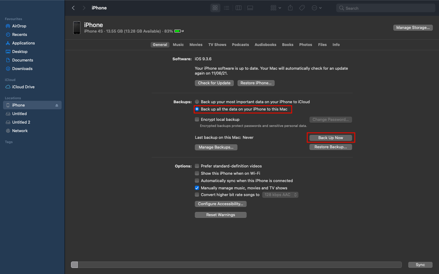This screenshot has width=439, height=274.
Task: Switch to icon grid view
Action: [x=215, y=8]
